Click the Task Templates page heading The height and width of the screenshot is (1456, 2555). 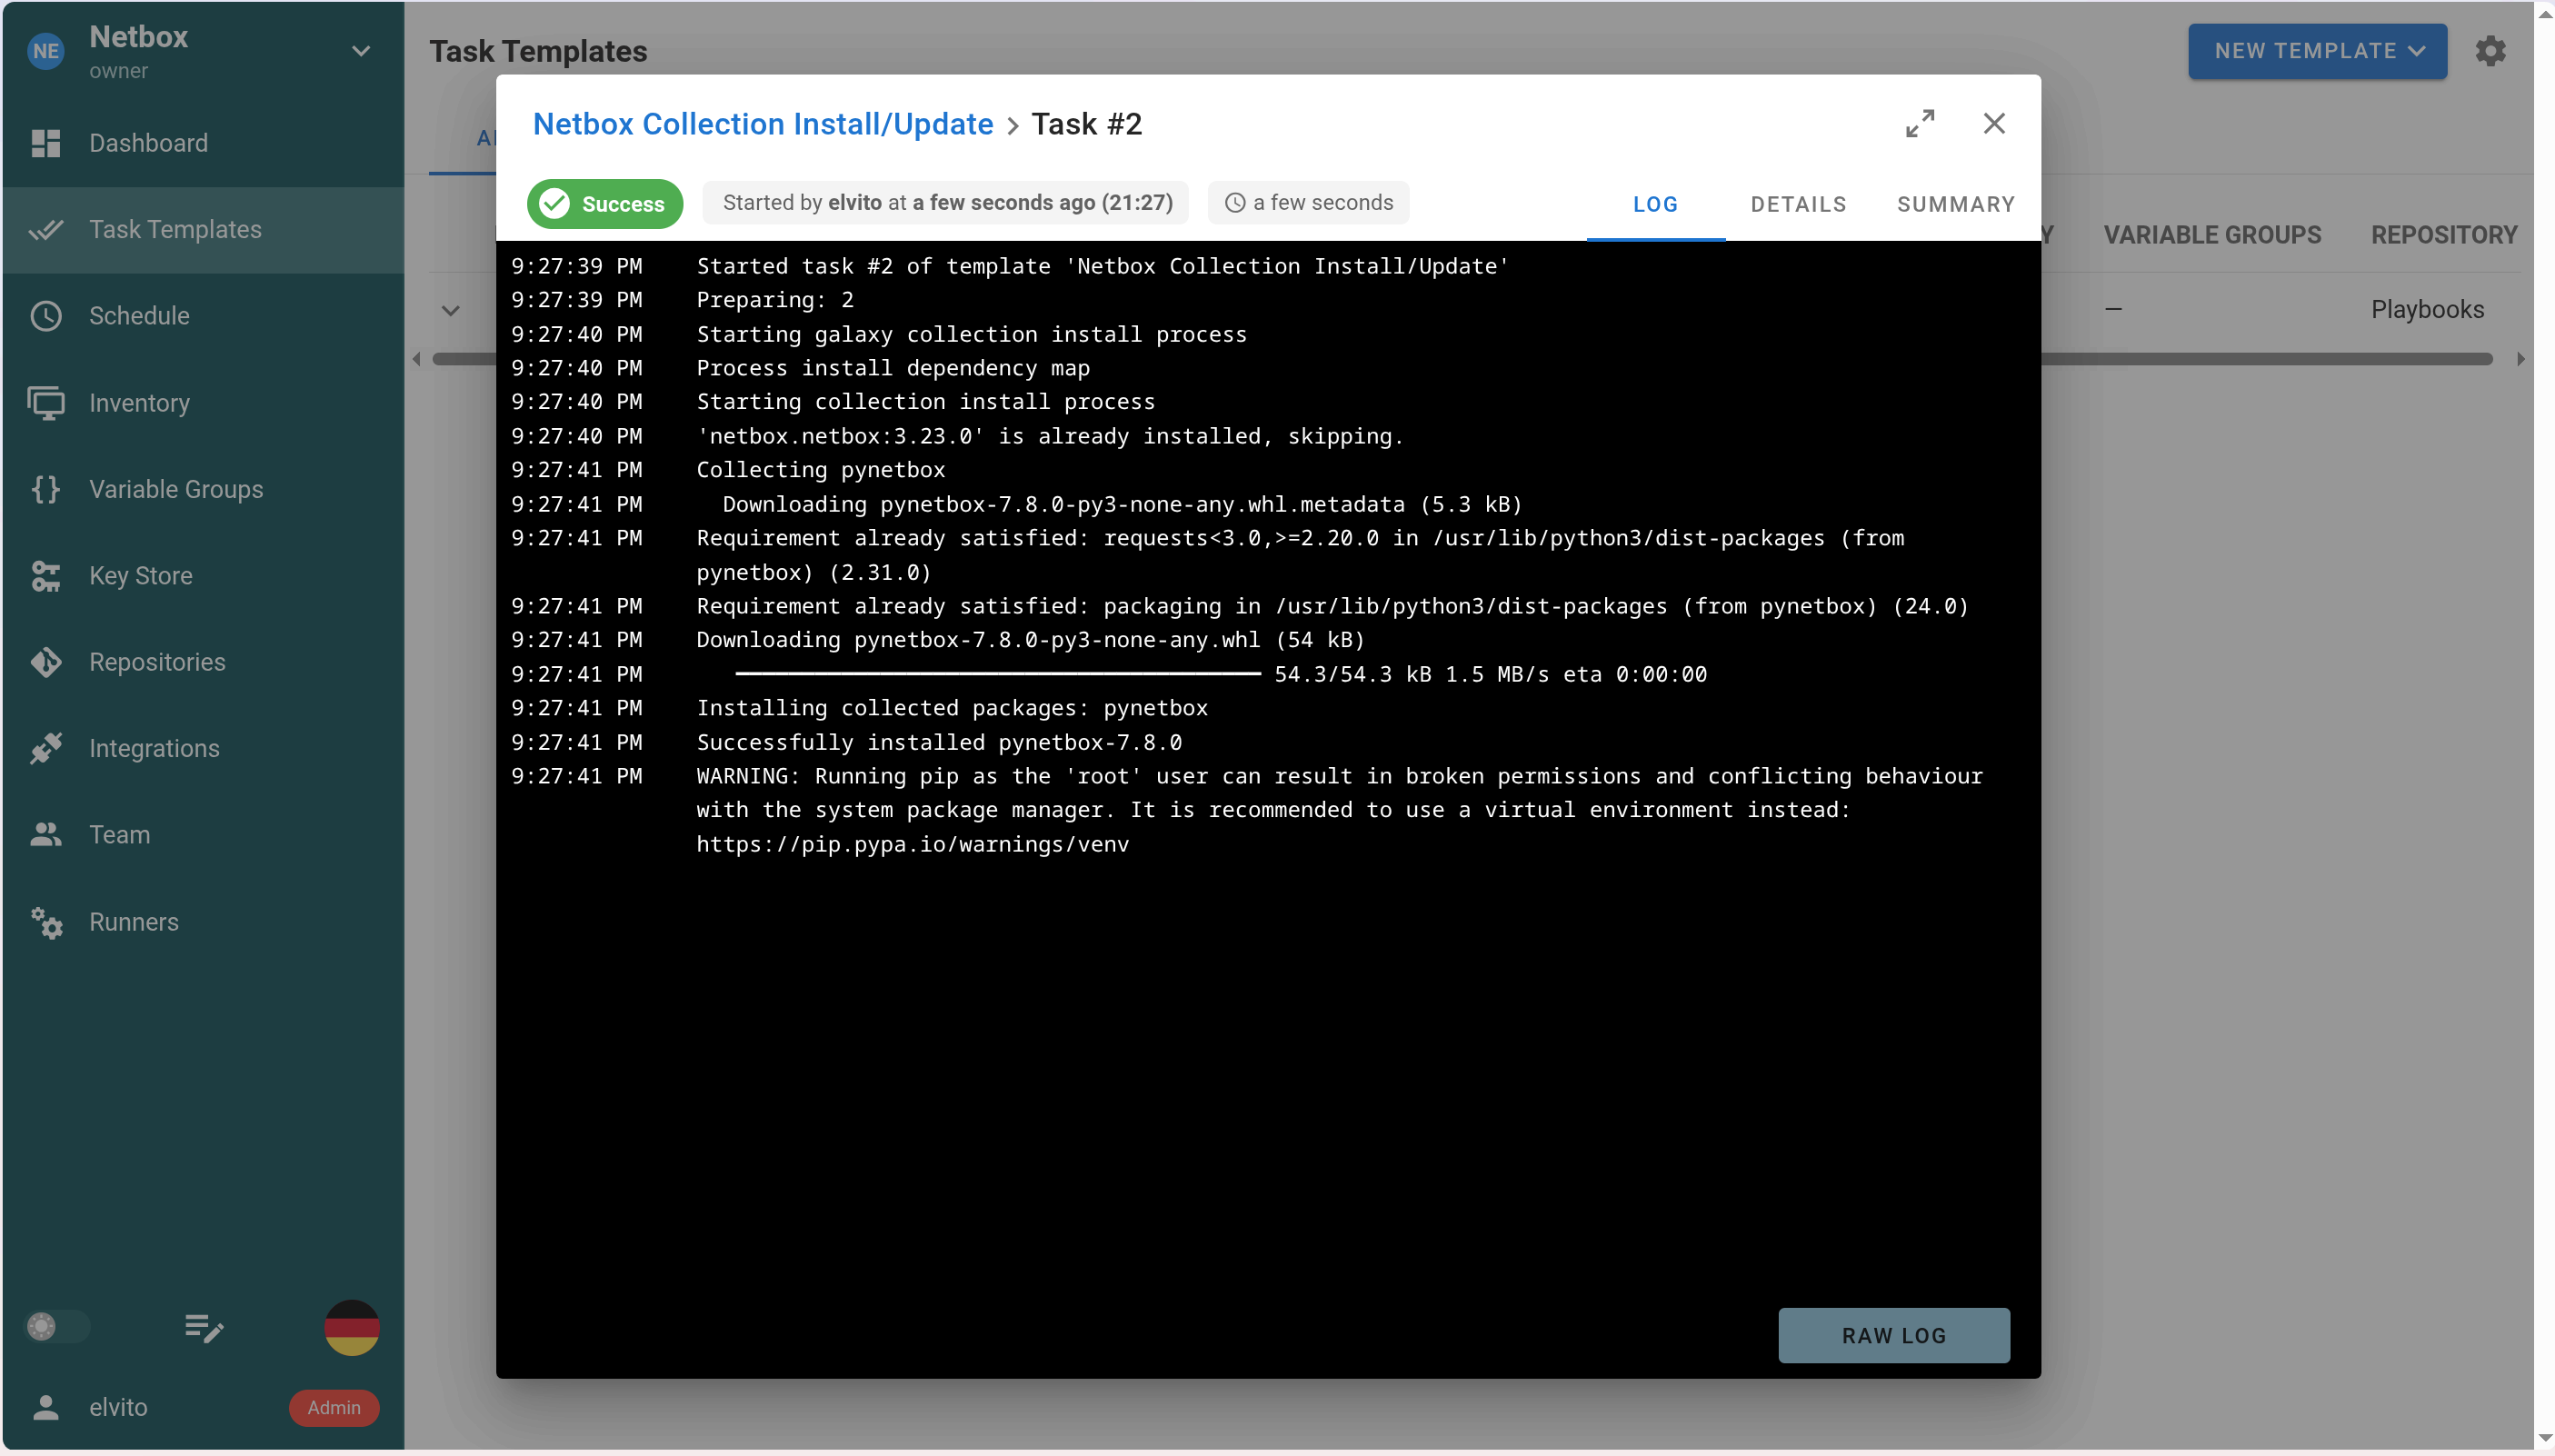click(538, 51)
